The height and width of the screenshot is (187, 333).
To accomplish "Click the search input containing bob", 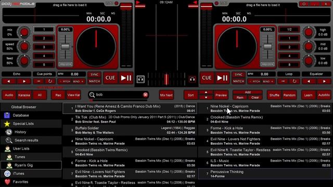I will (119, 95).
